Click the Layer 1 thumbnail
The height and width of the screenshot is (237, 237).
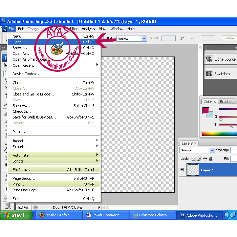[193, 170]
